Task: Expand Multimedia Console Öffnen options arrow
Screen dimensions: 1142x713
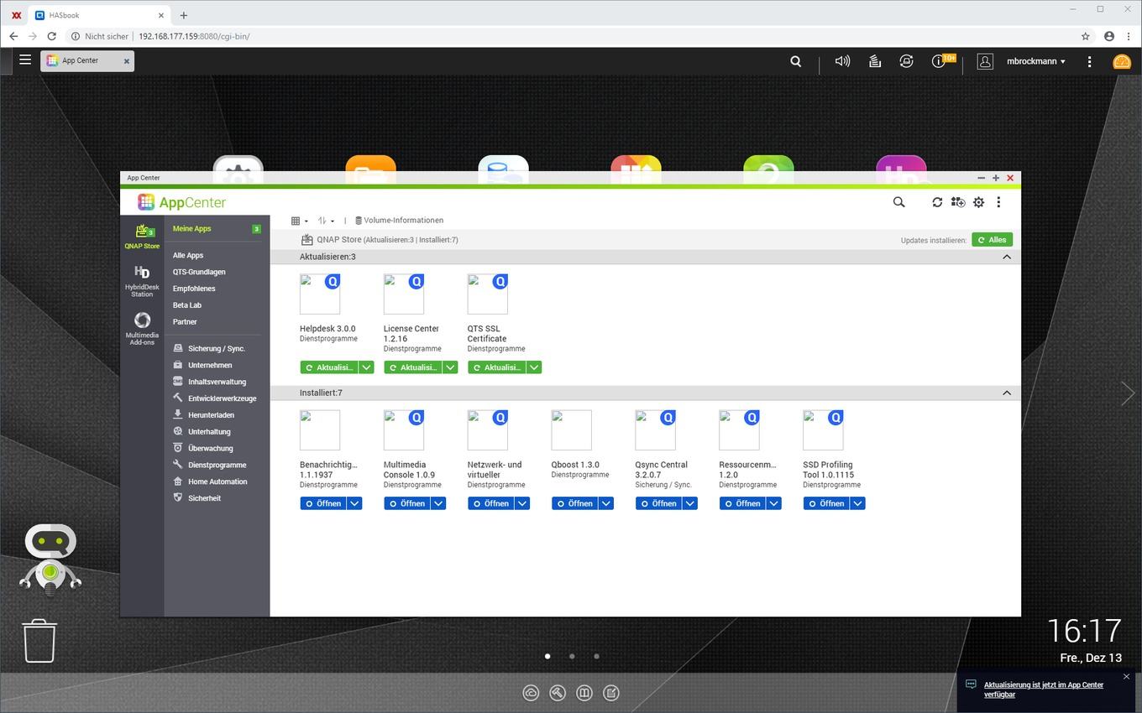Action: coord(438,503)
